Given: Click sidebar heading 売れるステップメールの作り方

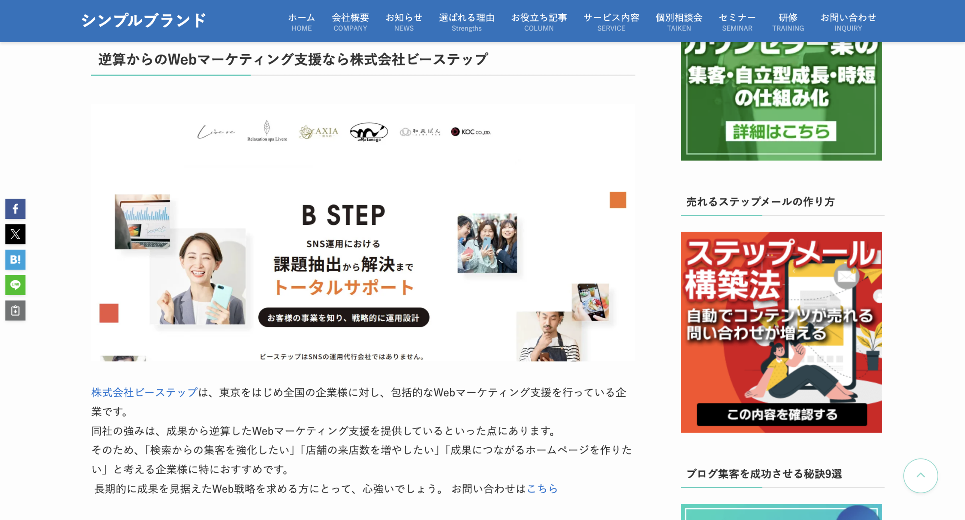Looking at the screenshot, I should [760, 202].
